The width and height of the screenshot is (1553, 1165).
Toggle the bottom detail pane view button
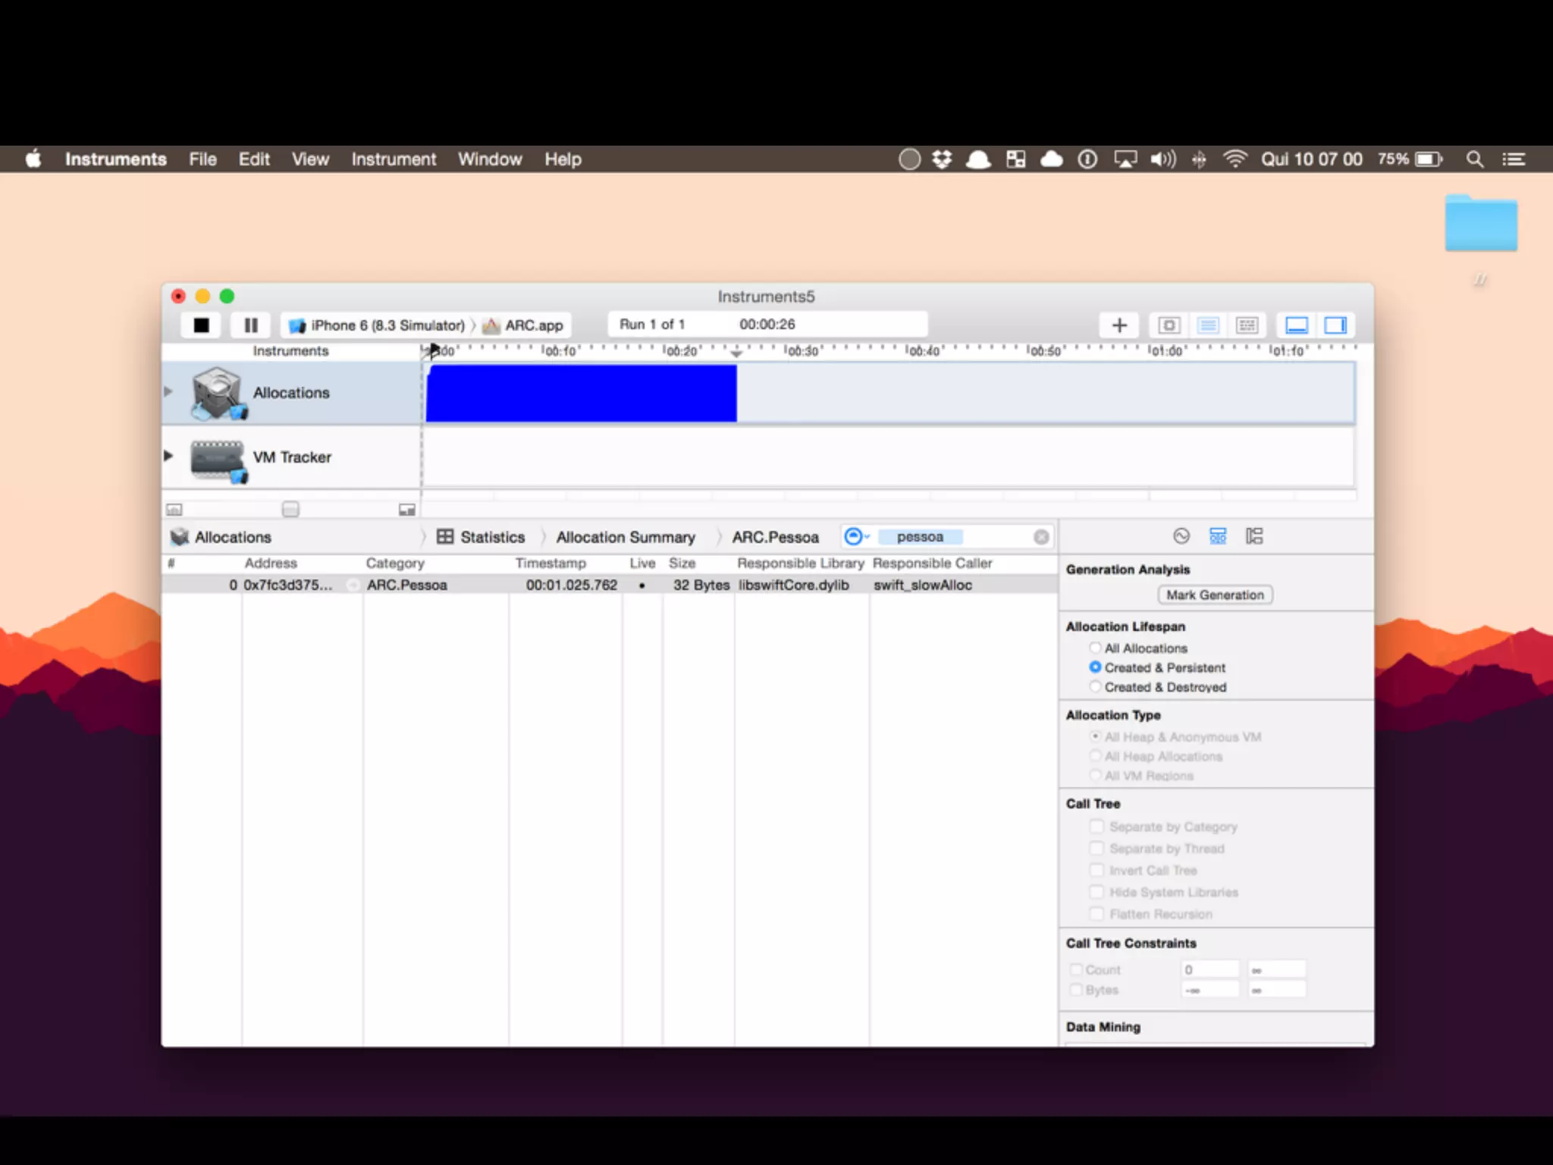1297,325
